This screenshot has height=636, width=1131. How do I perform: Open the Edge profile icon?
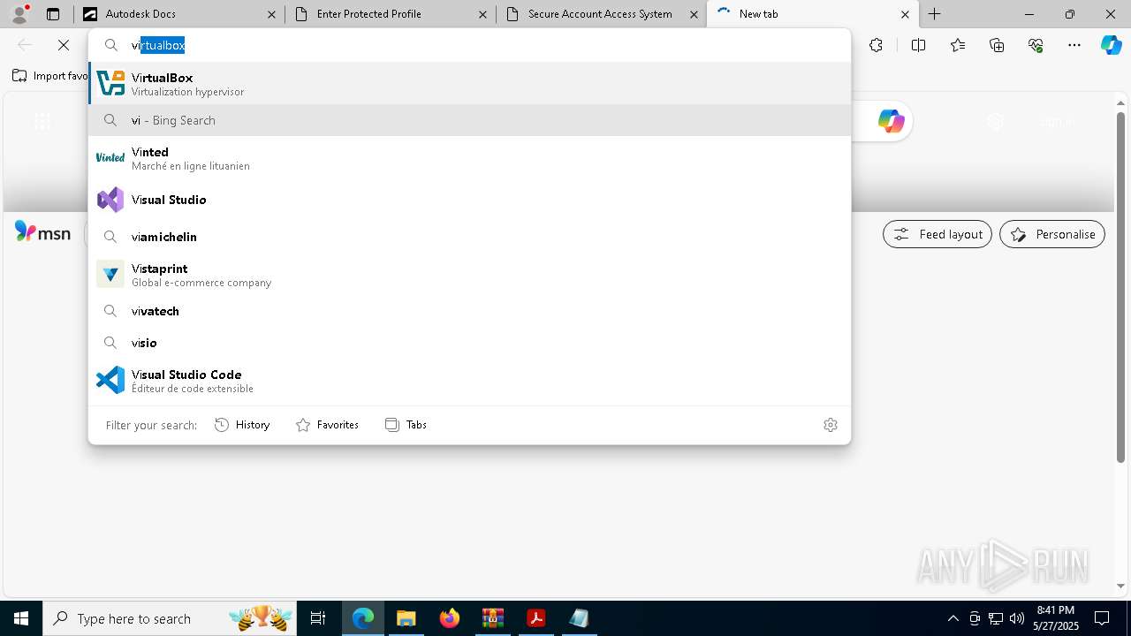pos(19,14)
